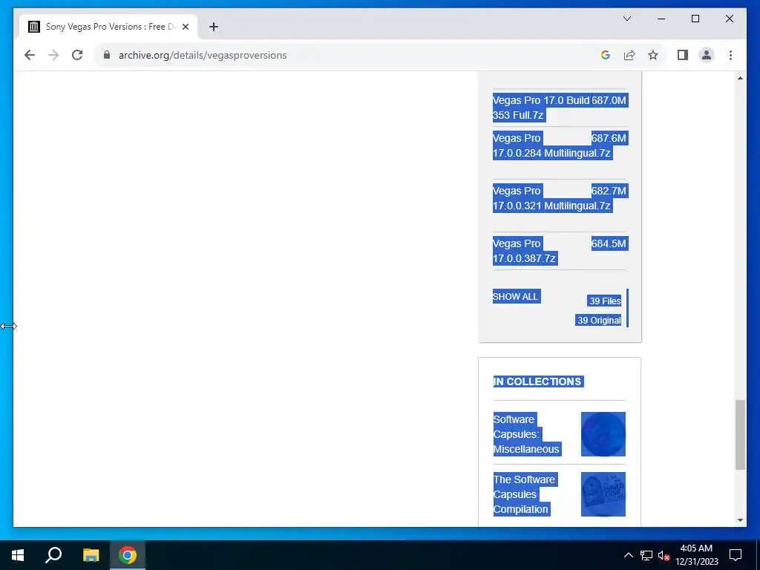760x570 pixels.
Task: Download Vegas Pro 17.0.0.387.7z
Action: (525, 251)
